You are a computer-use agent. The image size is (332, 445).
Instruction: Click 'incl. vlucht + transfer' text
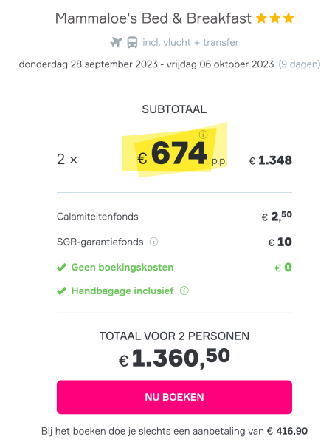click(x=190, y=43)
